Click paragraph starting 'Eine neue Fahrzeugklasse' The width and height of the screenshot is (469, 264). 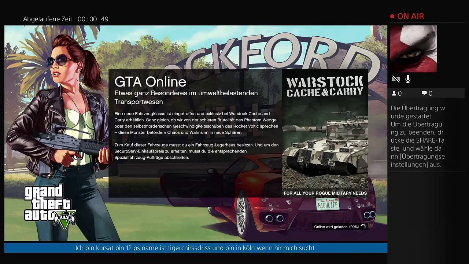196,123
